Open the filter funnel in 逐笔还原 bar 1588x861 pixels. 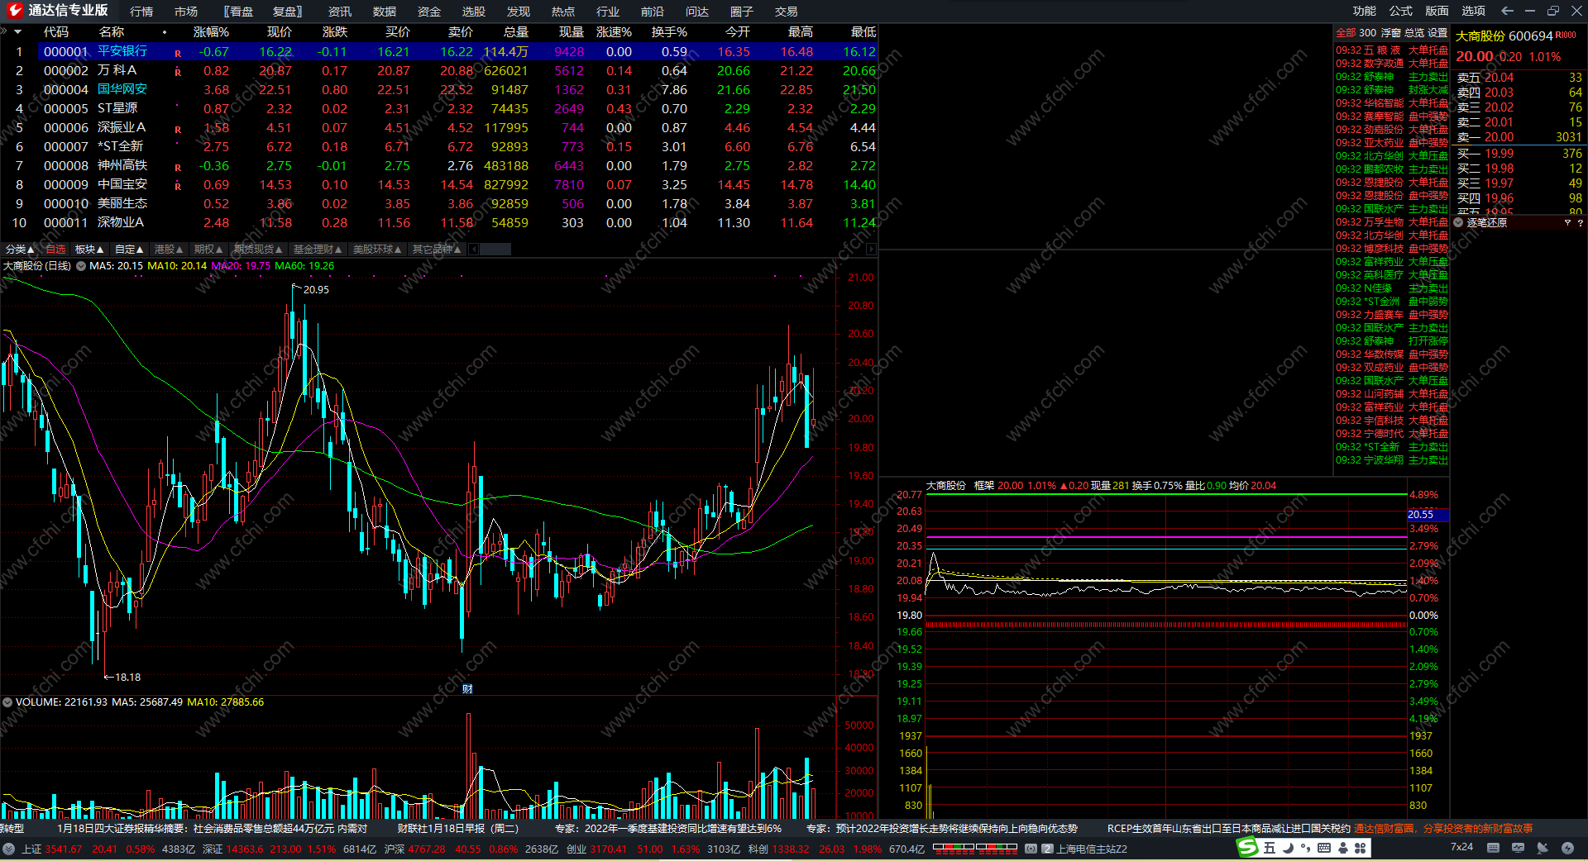coord(1567,223)
